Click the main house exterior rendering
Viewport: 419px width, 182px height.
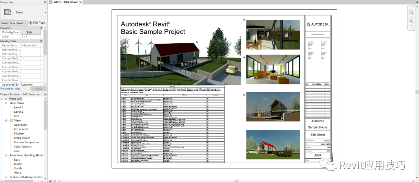pyautogui.click(x=181, y=61)
